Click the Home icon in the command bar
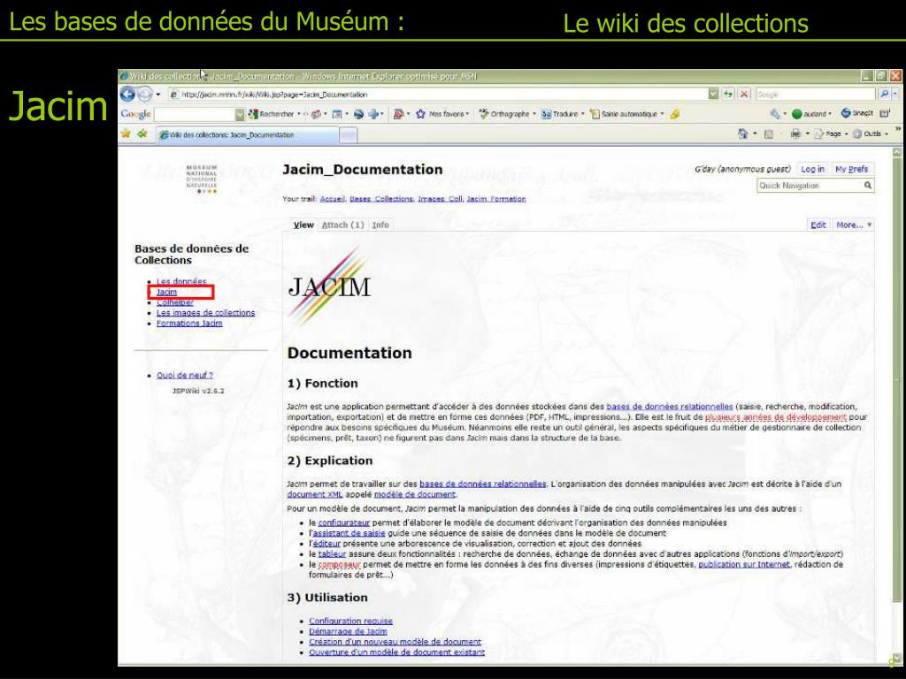Screen dimensions: 906x679 743,134
